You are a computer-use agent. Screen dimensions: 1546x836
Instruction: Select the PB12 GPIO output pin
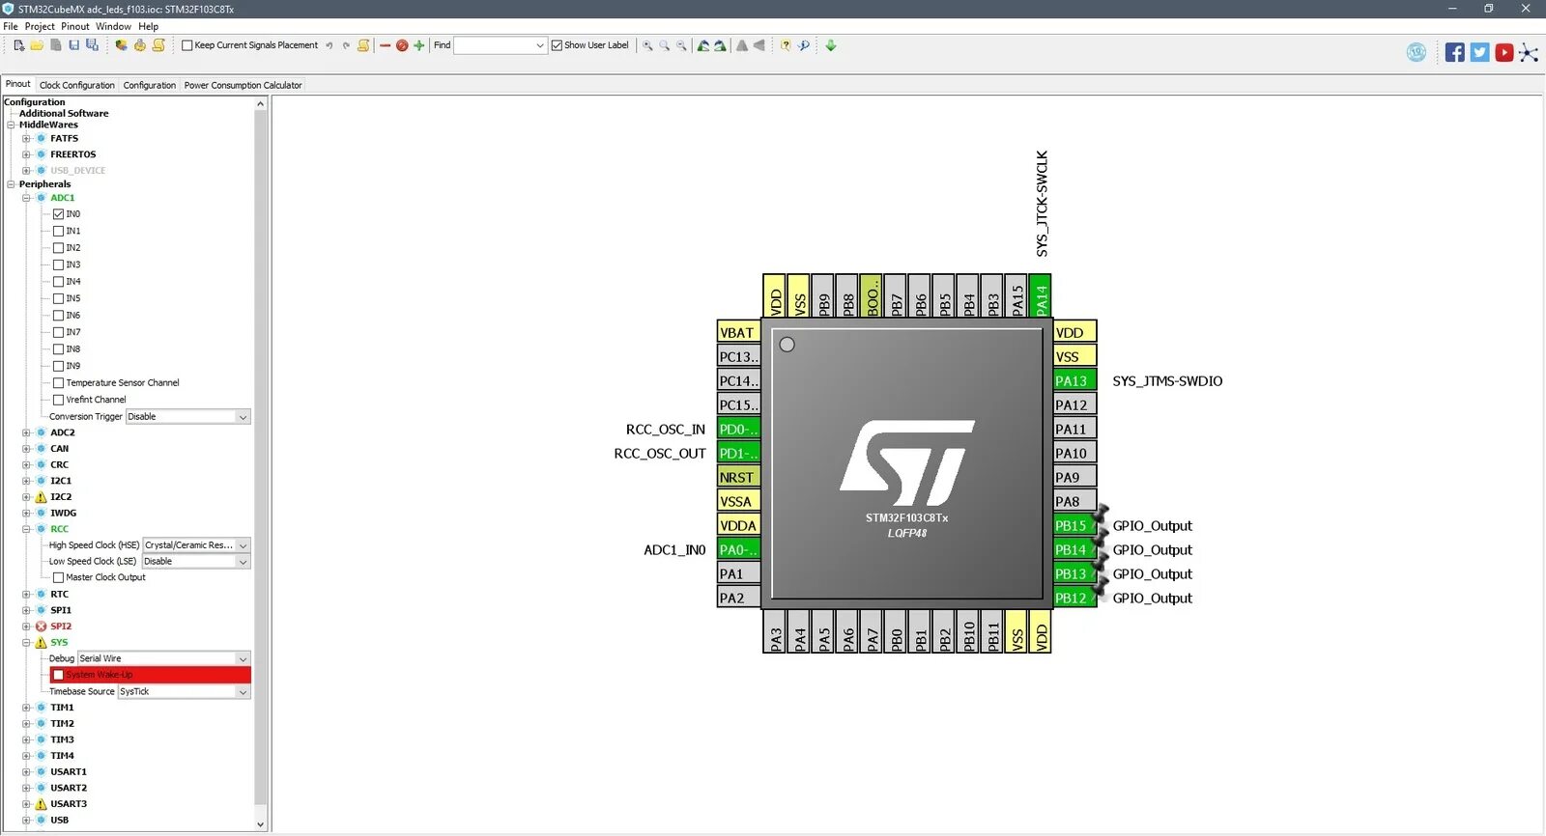coord(1074,599)
